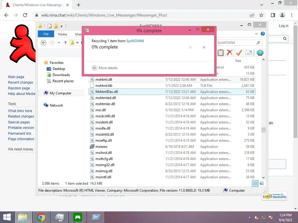298x223 pixels.
Task: Open Explorer help question mark icon
Action: pos(263,34)
